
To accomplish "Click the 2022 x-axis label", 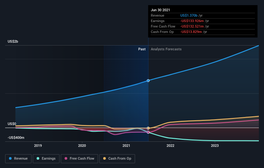I will pos(170,146).
